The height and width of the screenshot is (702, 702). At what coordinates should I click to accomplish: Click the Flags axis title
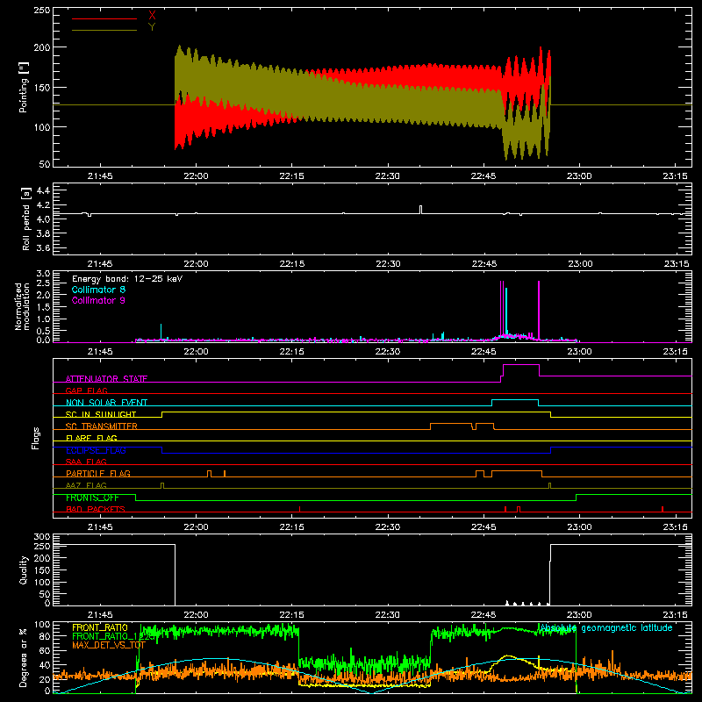[x=35, y=438]
